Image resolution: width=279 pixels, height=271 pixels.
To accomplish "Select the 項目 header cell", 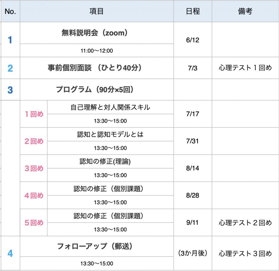I will click(x=97, y=11).
